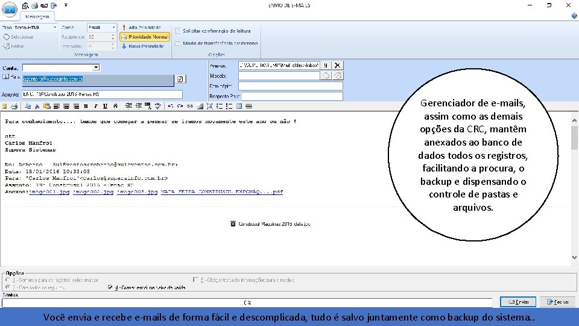The height and width of the screenshot is (326, 579).
Task: Select Prioridade Normal
Action: [145, 37]
